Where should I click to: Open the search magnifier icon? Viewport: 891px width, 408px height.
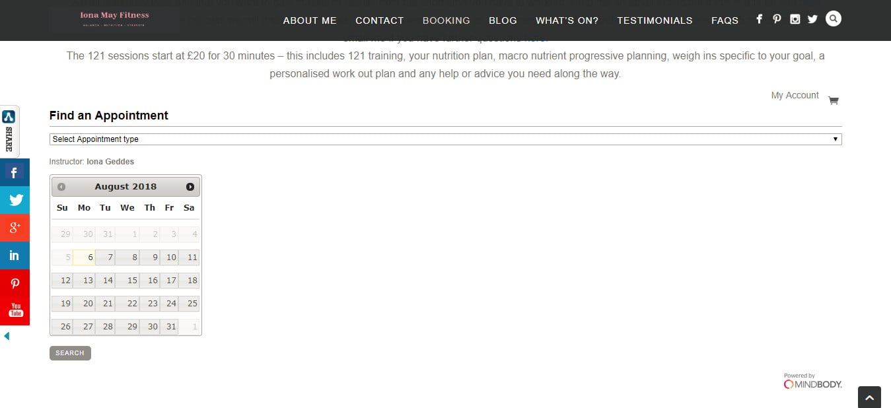point(834,18)
